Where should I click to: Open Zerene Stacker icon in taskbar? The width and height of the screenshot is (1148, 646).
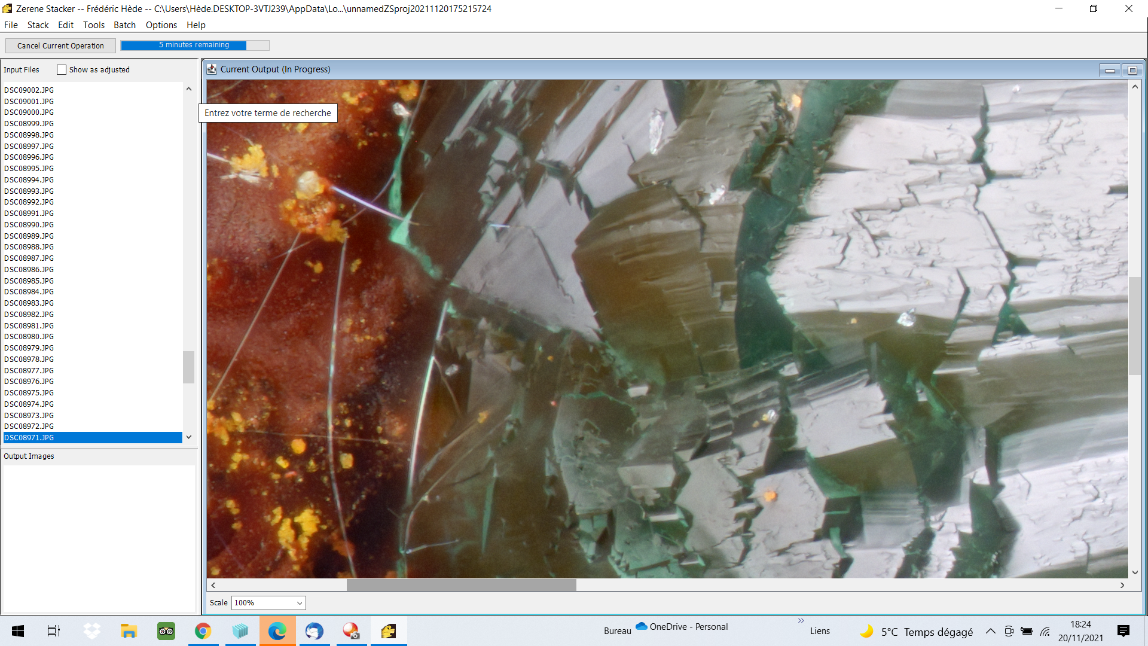[389, 631]
